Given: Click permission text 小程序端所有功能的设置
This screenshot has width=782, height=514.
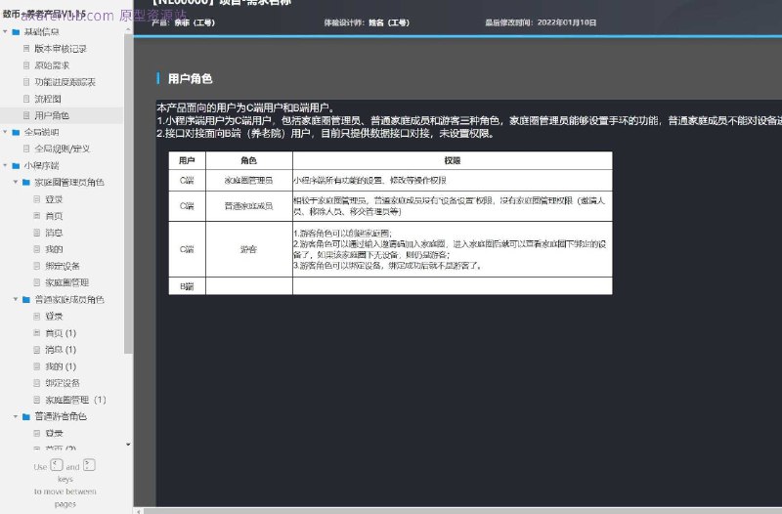Looking at the screenshot, I should (369, 181).
